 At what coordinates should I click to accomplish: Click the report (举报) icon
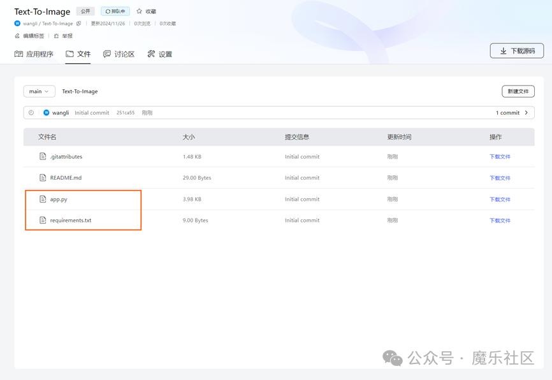click(57, 36)
